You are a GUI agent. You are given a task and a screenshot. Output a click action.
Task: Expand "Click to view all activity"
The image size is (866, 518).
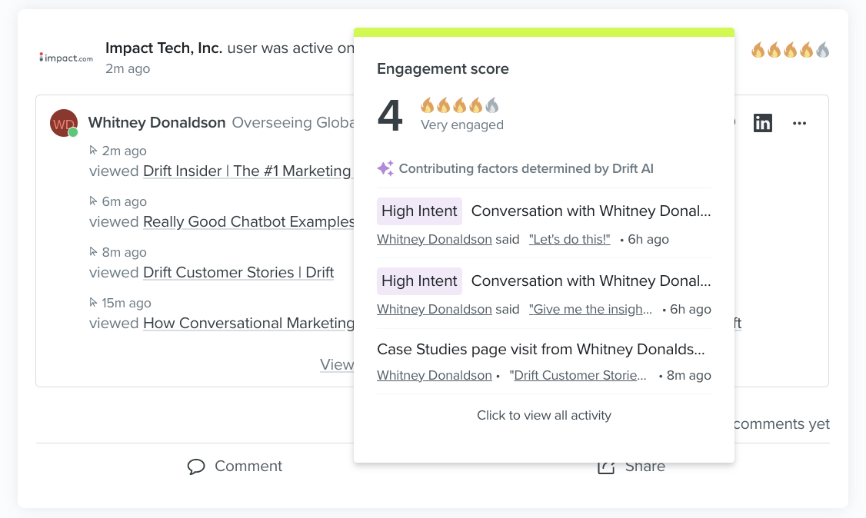543,415
